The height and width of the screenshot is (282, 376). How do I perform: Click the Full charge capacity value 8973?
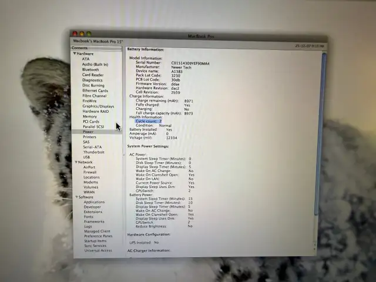(x=189, y=113)
